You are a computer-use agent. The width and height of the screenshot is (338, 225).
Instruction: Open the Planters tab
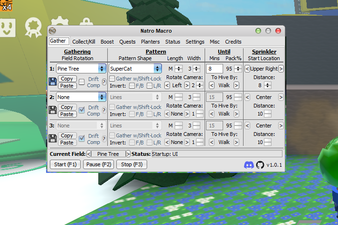pyautogui.click(x=150, y=42)
